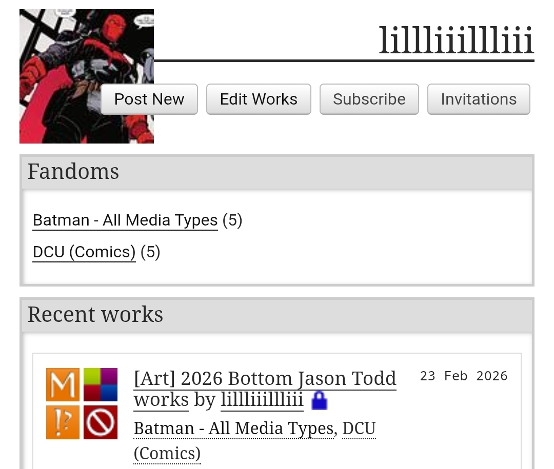Click the Mature rating icon

point(63,384)
